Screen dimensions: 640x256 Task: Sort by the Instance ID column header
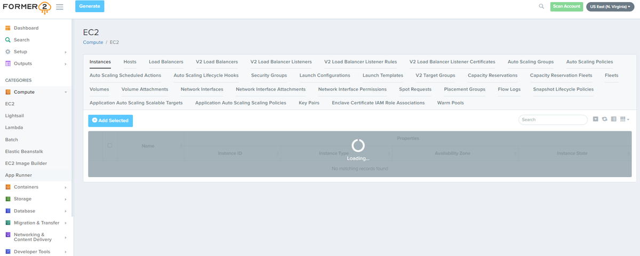click(230, 153)
